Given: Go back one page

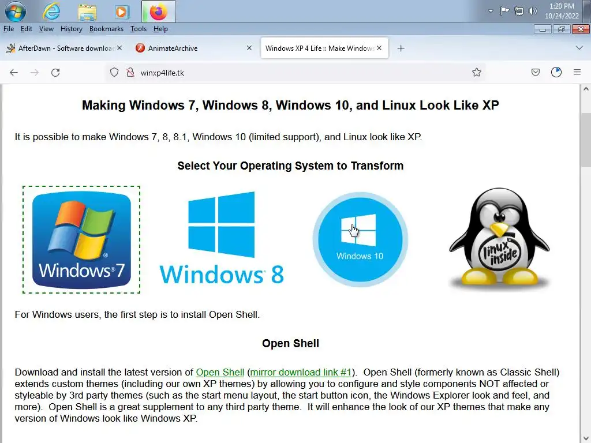Looking at the screenshot, I should pyautogui.click(x=14, y=72).
